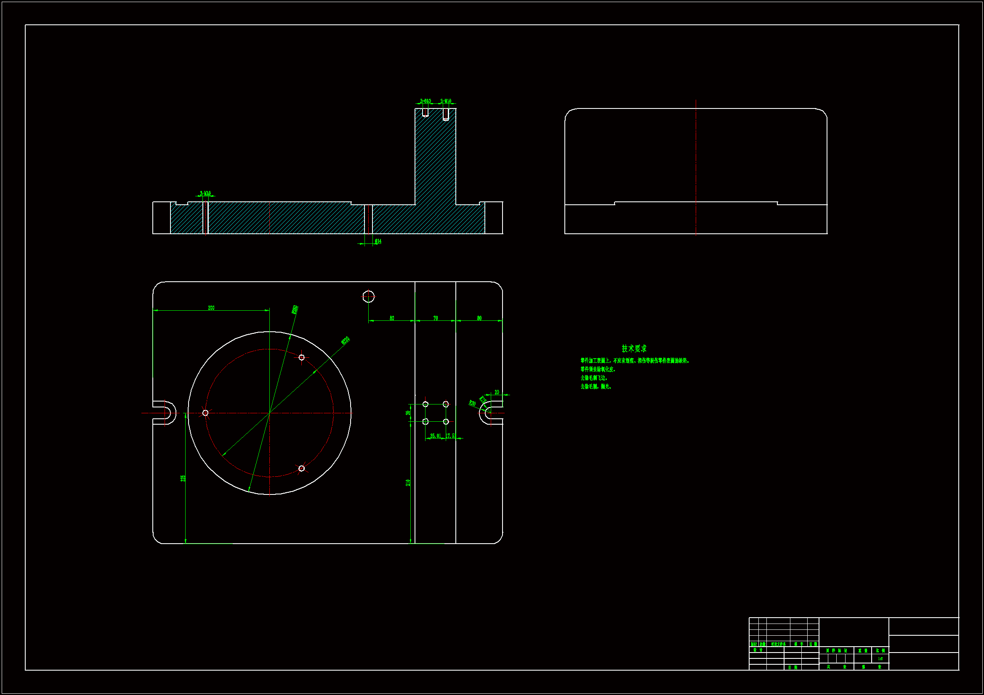Screen dimensions: 984x695
Task: Click the Φ220 diameter dimension text
Action: pyautogui.click(x=346, y=341)
